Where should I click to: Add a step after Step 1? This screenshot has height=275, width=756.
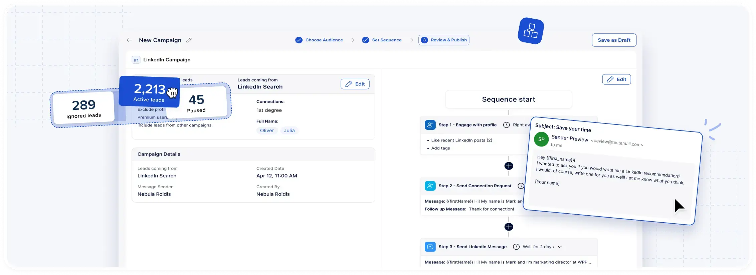coord(509,166)
